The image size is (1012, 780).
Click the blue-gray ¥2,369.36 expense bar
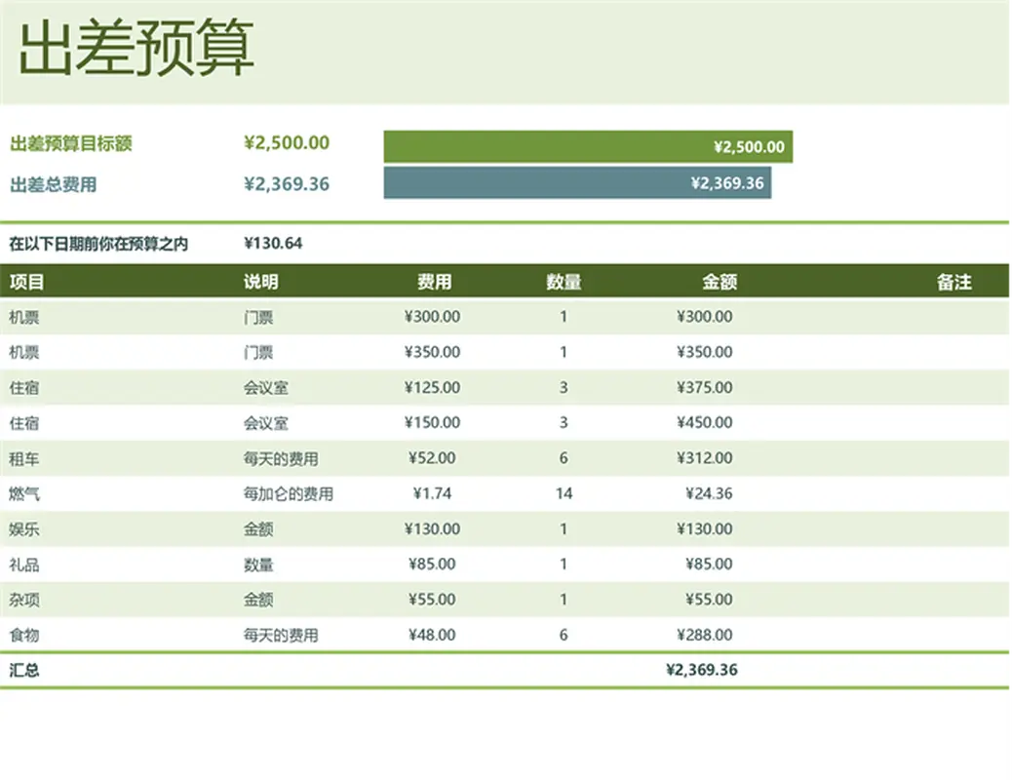point(577,182)
